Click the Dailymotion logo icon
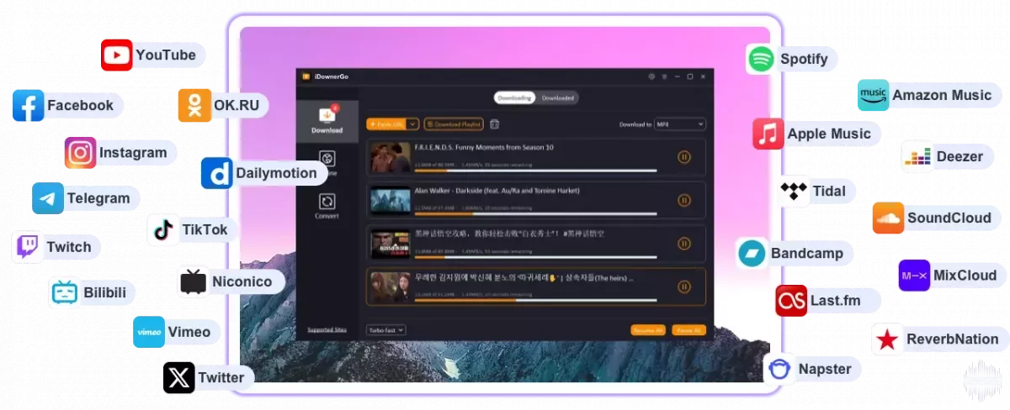Screen dimensions: 1010x410 [x=217, y=173]
